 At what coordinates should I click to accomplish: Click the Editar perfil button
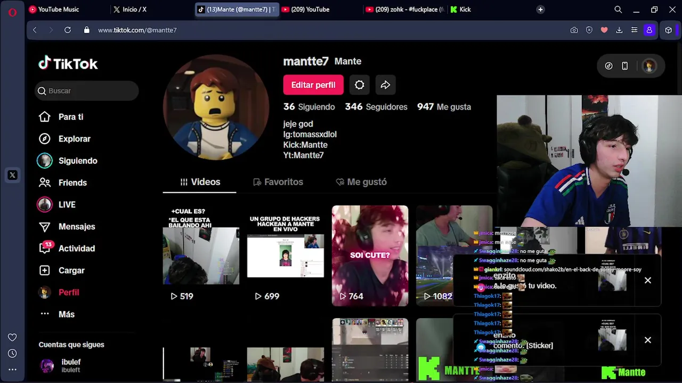pyautogui.click(x=313, y=85)
